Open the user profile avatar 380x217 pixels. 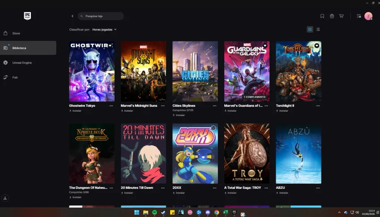(x=368, y=16)
